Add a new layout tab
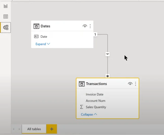Image resolution: width=164 pixels, height=135 pixels. (52, 129)
